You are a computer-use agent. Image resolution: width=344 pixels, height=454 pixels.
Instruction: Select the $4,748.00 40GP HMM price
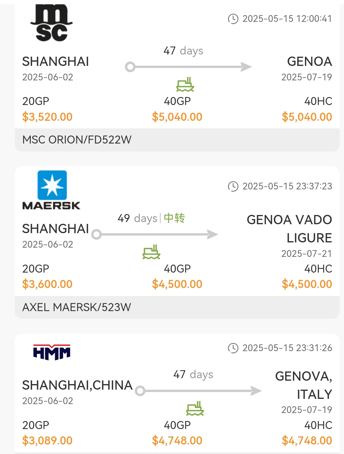tap(177, 440)
